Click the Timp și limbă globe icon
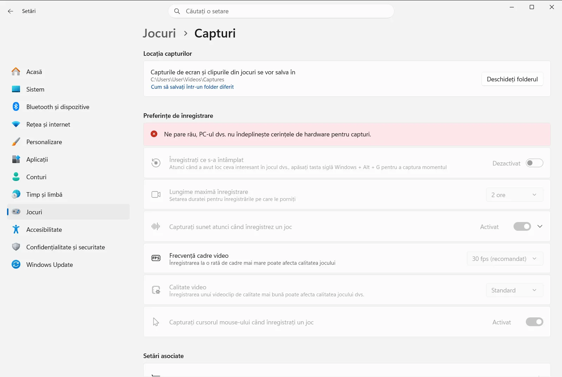Image resolution: width=562 pixels, height=377 pixels. pyautogui.click(x=16, y=194)
